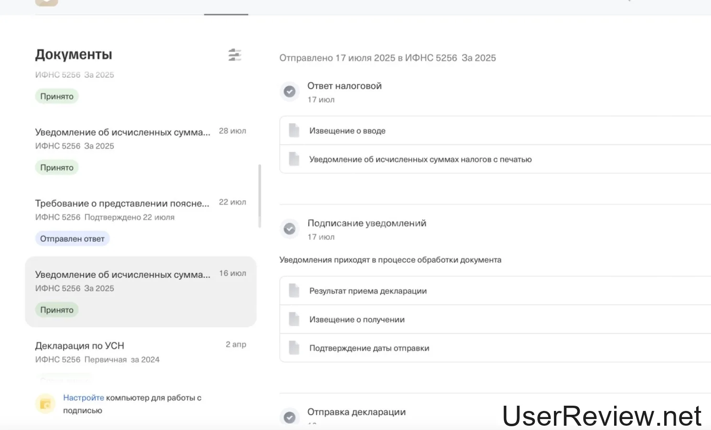Click the yellow signature setup icon
This screenshot has height=430, width=711.
(45, 404)
